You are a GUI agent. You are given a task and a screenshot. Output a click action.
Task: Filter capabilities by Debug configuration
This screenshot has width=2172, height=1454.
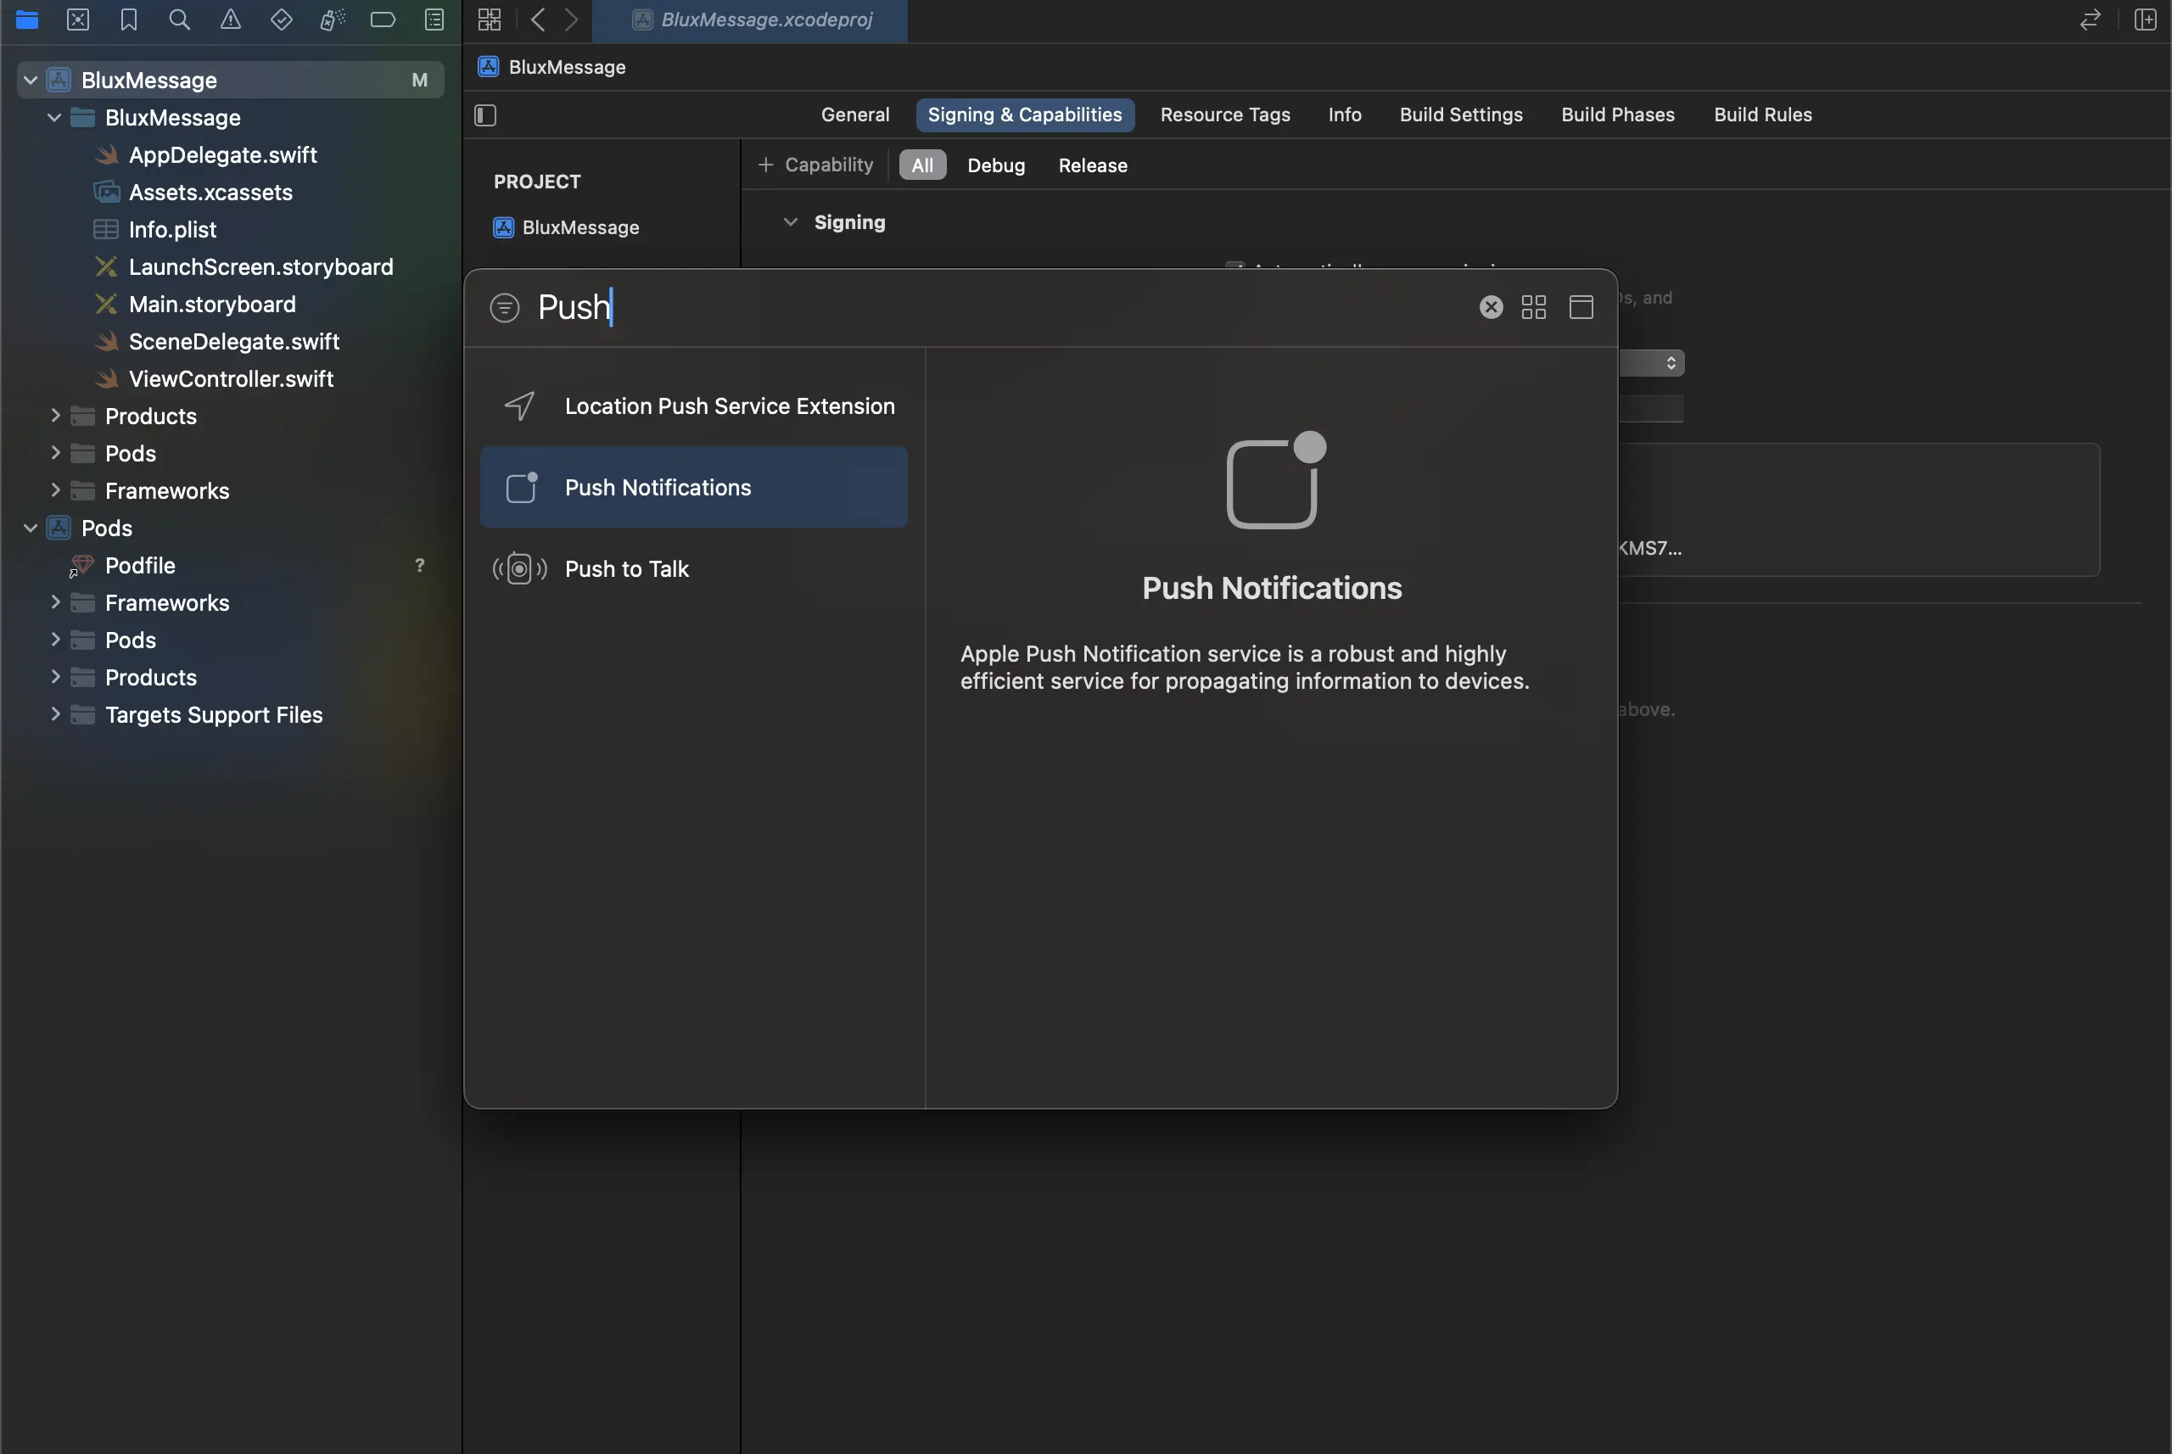[996, 165]
